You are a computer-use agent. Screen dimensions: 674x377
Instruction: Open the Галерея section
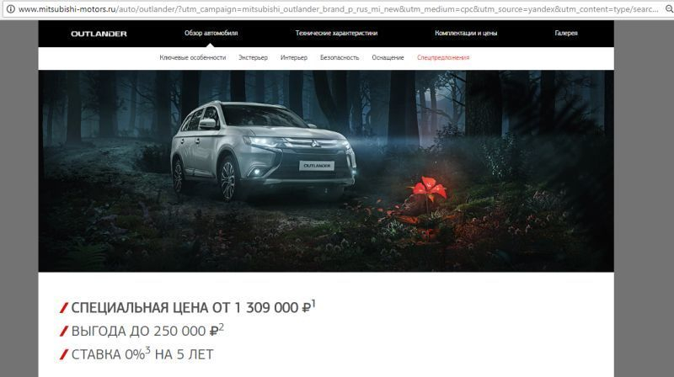point(566,33)
